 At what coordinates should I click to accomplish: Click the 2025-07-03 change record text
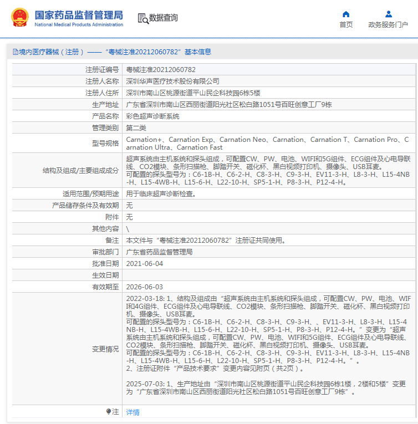tap(266, 388)
